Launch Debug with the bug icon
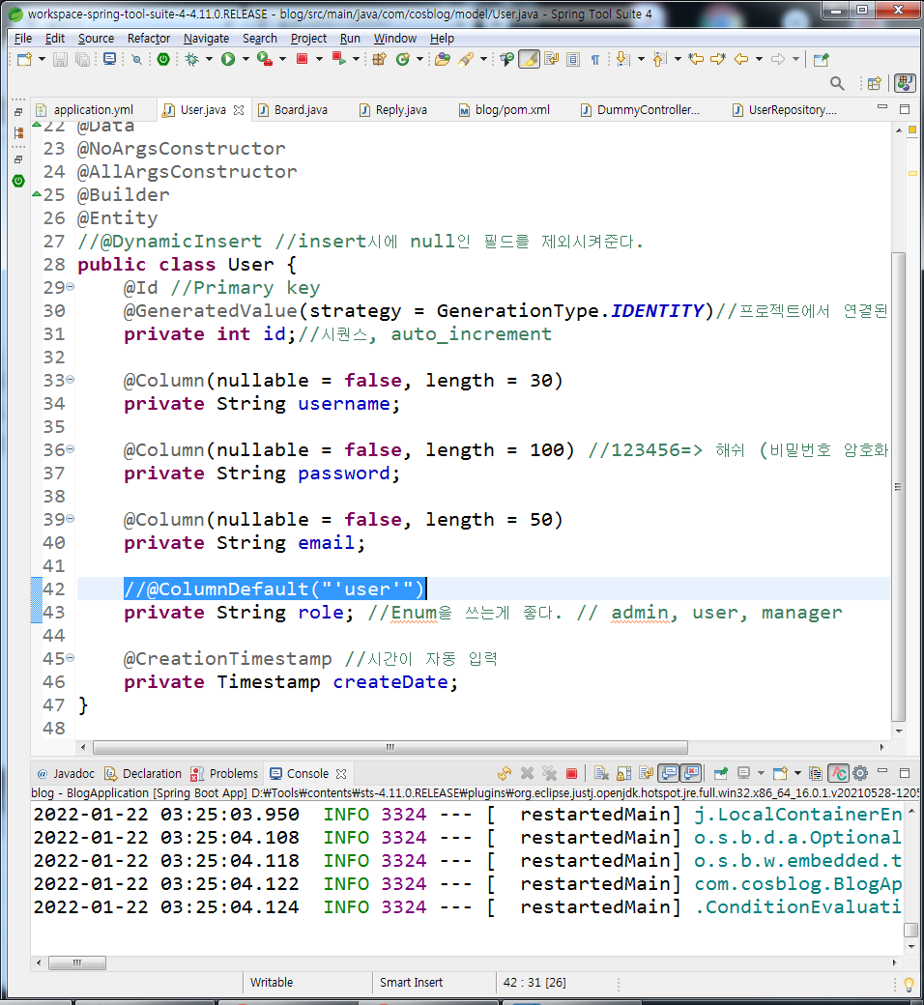The image size is (924, 1005). tap(191, 60)
